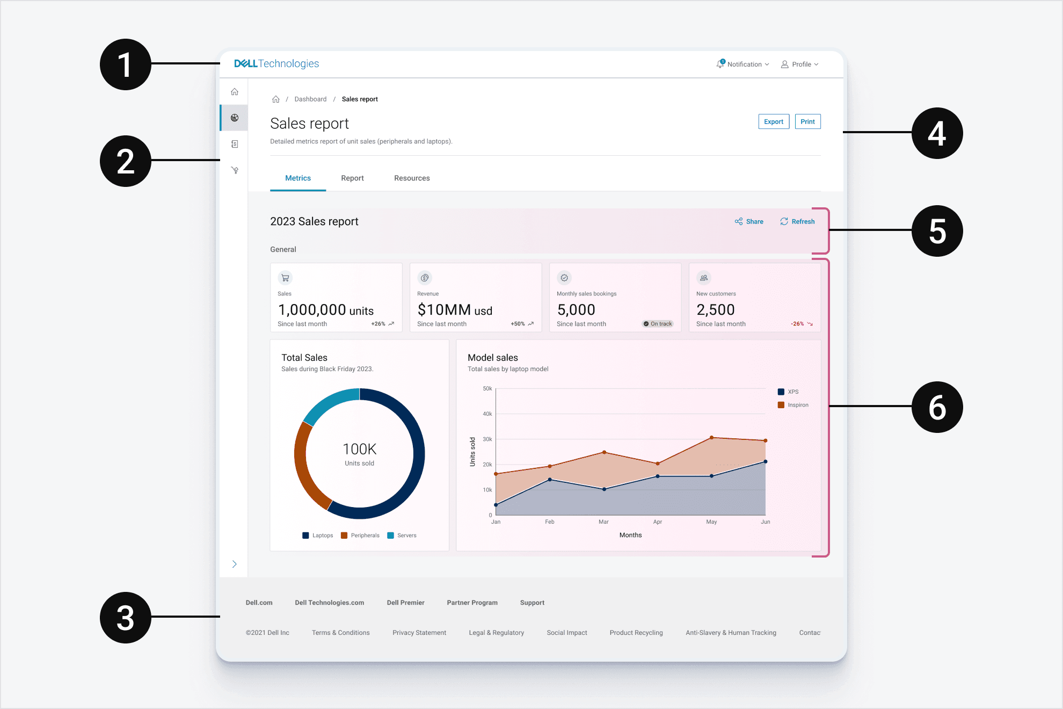Switch to the Resources tab
The height and width of the screenshot is (709, 1063).
point(412,178)
